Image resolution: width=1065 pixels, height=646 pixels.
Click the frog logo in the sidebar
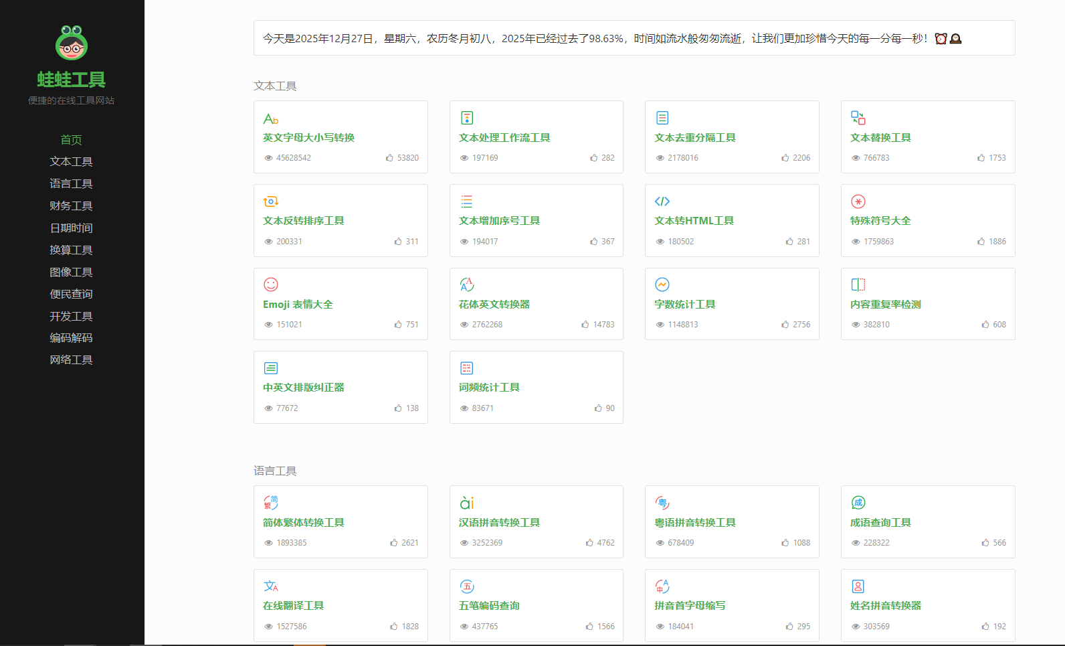tap(72, 43)
